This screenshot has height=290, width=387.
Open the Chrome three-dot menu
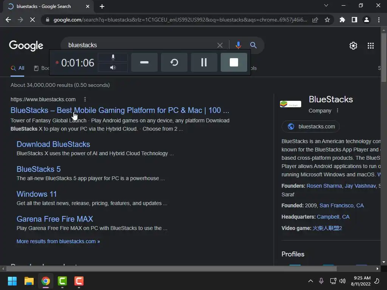pos(379,20)
